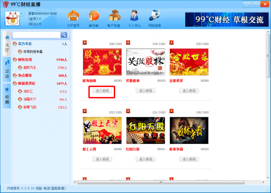Click the 306/1000 occupancy count
The height and width of the screenshot is (193, 271).
pyautogui.click(x=116, y=44)
